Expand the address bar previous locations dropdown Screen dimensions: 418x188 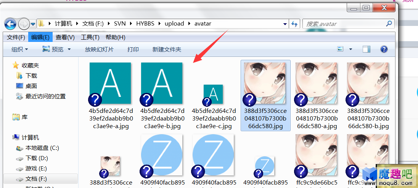[x=285, y=24]
